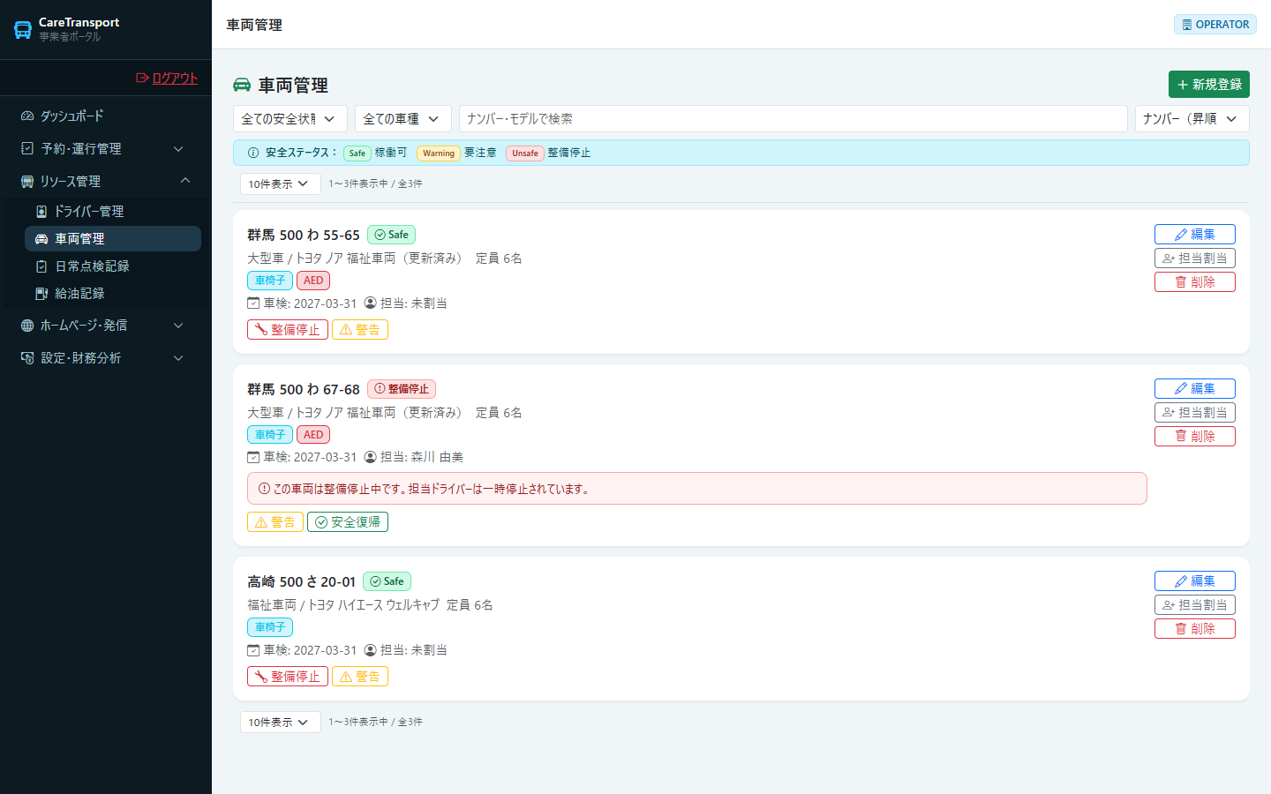Open 日常点検記録 page
Image resolution: width=1271 pixels, height=794 pixels.
click(113, 266)
